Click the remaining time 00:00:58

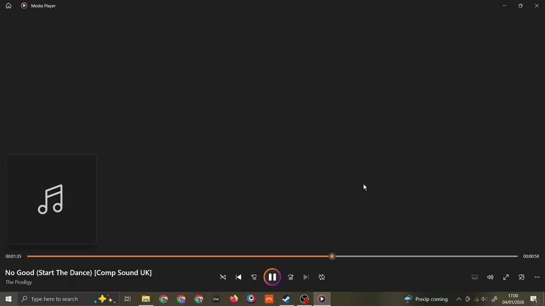pyautogui.click(x=531, y=256)
